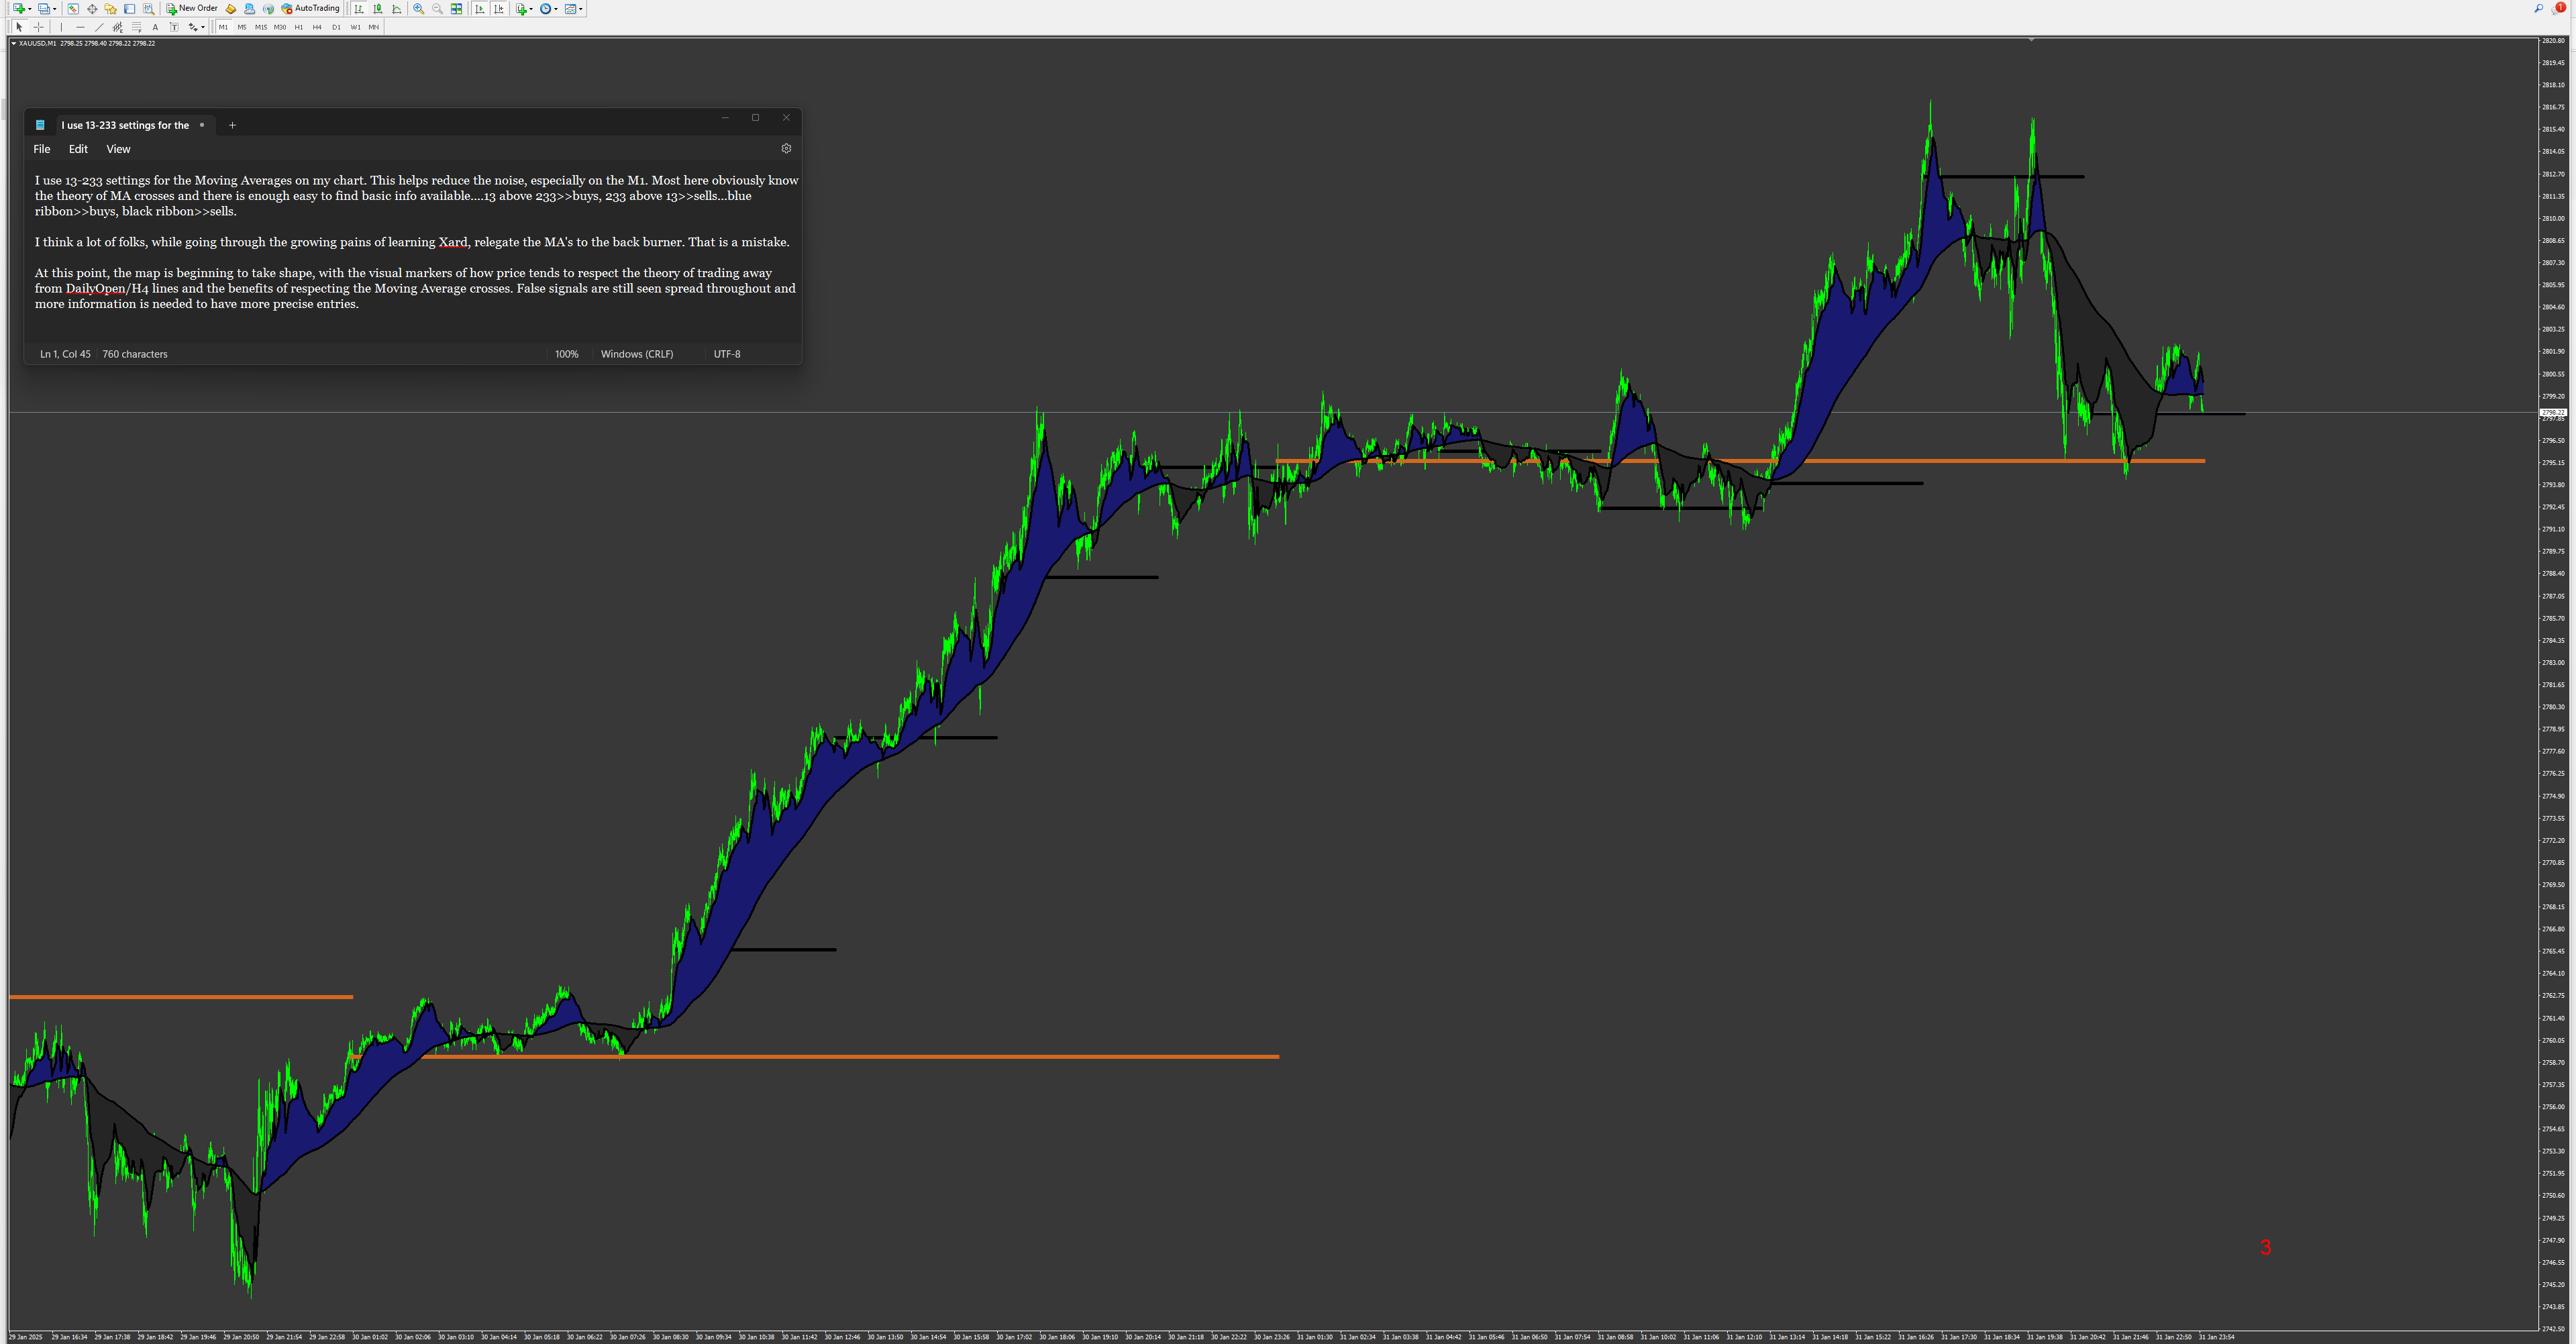Viewport: 2576px width, 1344px height.
Task: Select the Crosshair tool
Action: coord(38,27)
